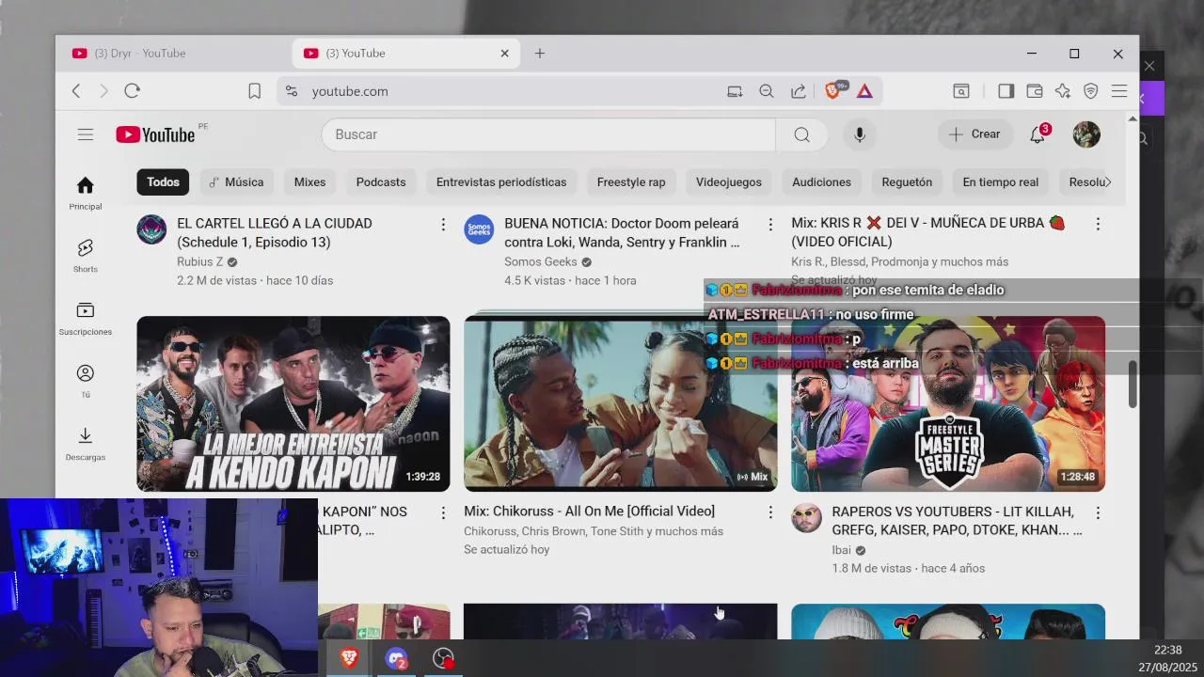The image size is (1204, 677).
Task: Open Brave VPN shield icon
Action: pos(1090,91)
